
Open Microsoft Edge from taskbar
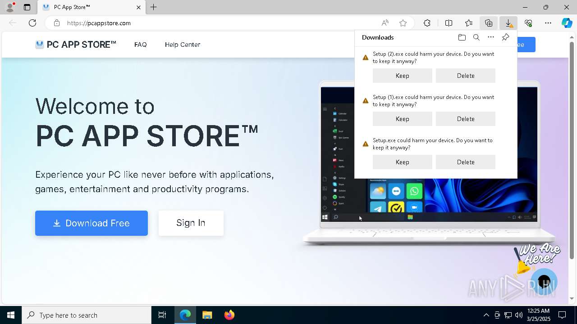pos(185,315)
